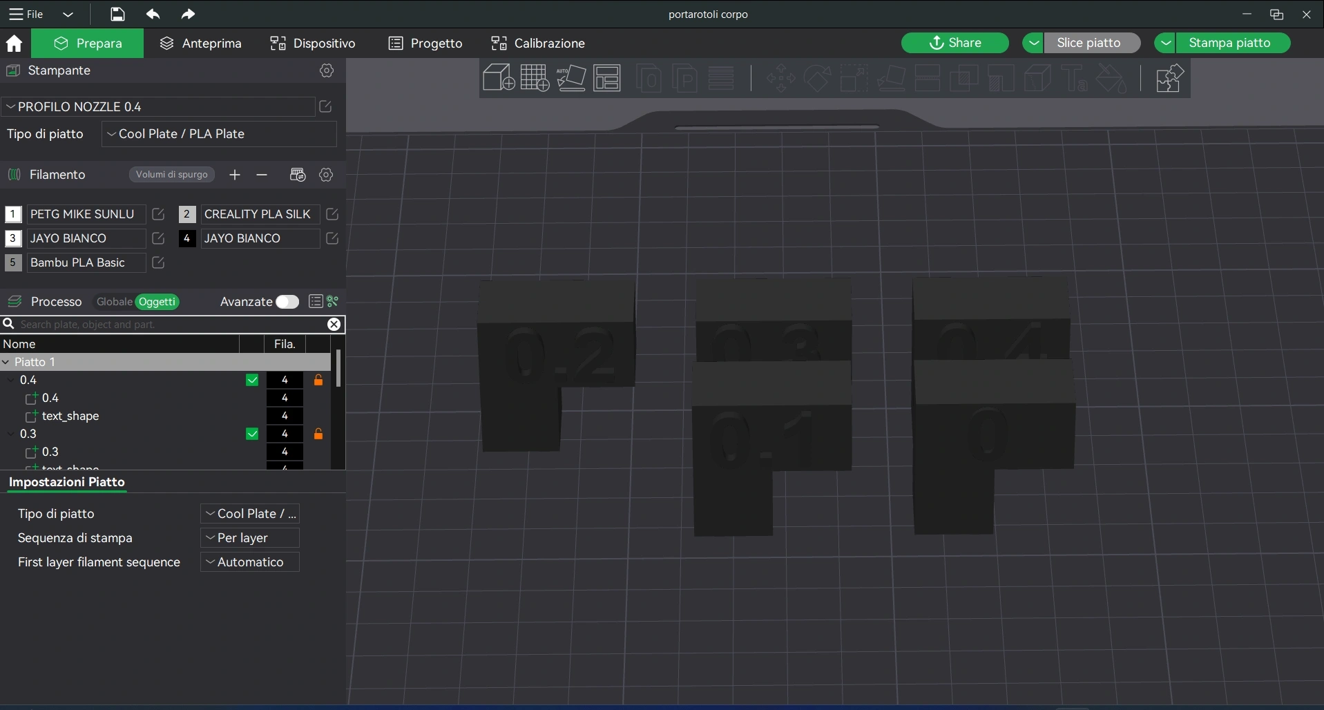Uncheck the printable checkbox for object 0.4

coord(252,380)
